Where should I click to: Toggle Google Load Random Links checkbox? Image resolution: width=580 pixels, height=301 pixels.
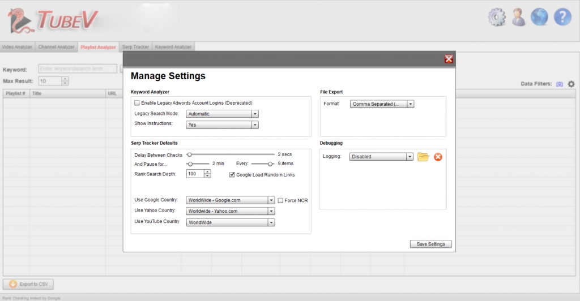(232, 175)
